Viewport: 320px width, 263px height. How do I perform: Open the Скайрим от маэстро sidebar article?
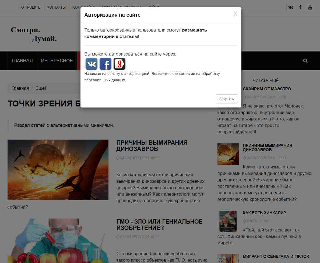pyautogui.click(x=266, y=89)
